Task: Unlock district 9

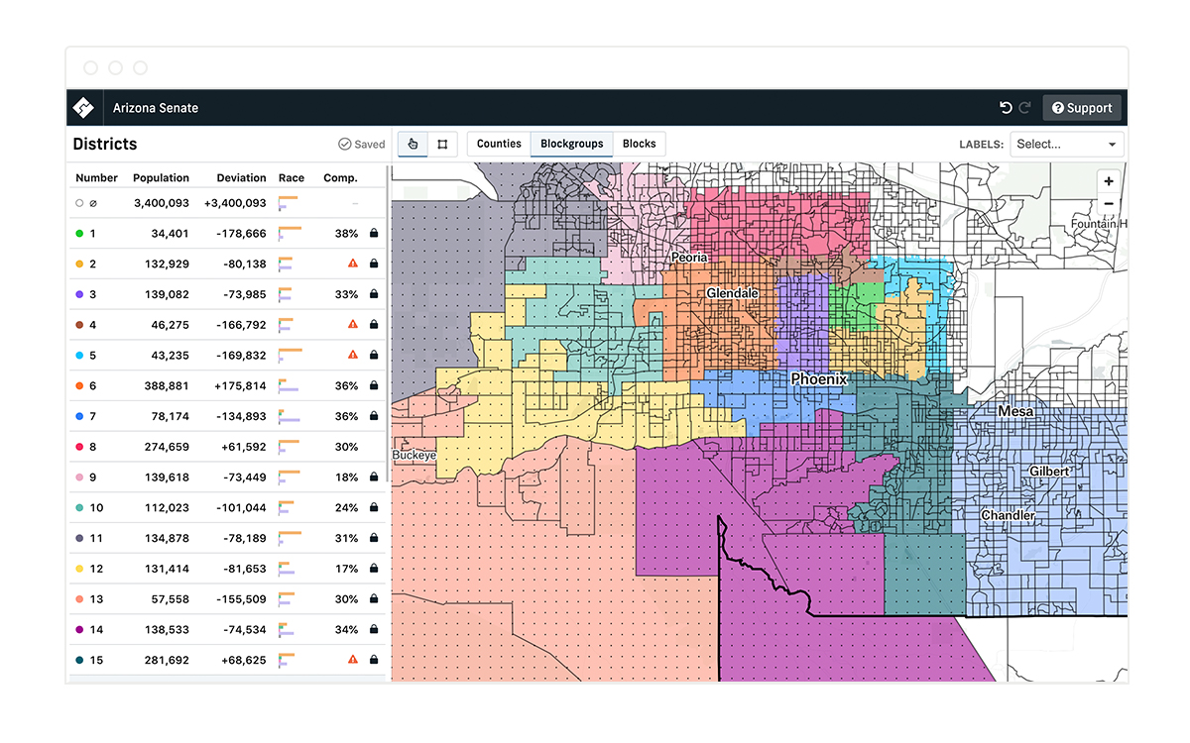Action: pos(374,477)
